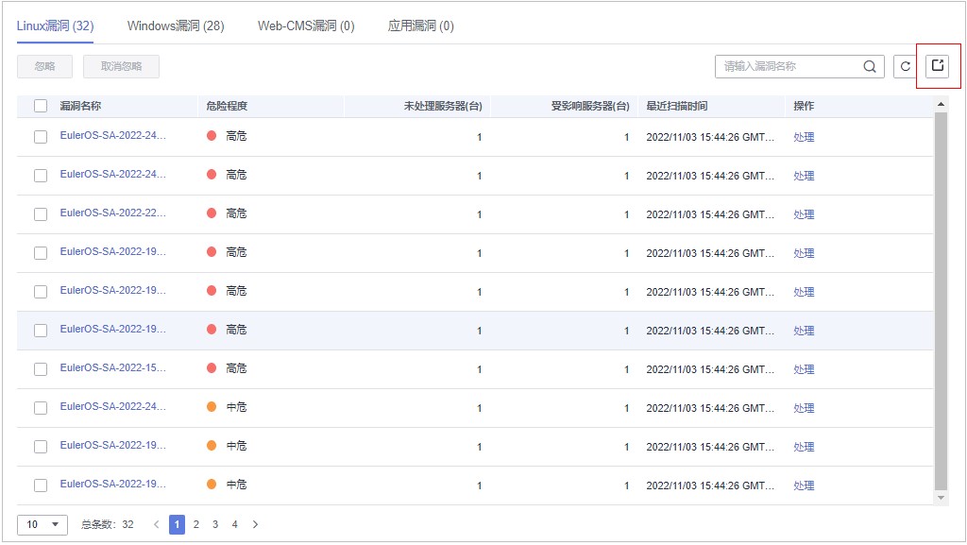Export the vulnerability list
Image resolution: width=967 pixels, height=545 pixels.
click(x=939, y=65)
